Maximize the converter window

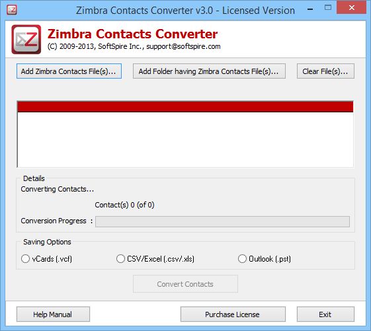(328, 7)
